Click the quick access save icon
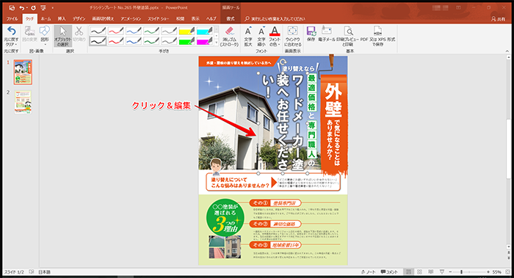514x278 pixels. (x=12, y=7)
